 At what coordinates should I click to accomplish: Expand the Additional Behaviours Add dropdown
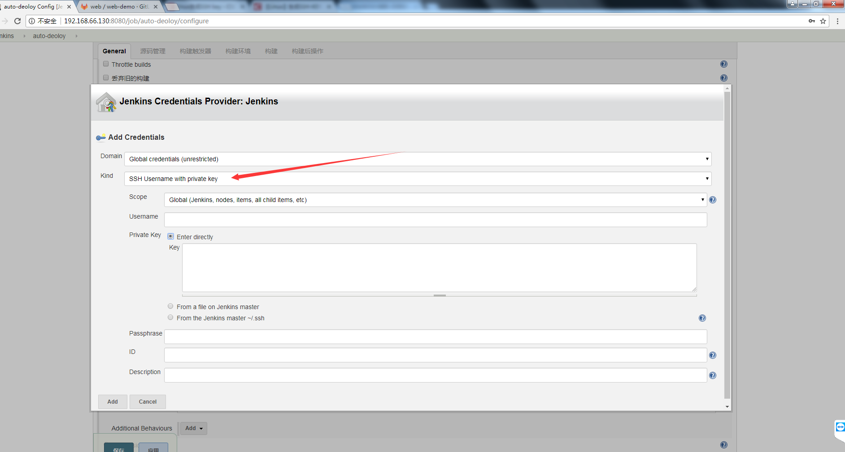[193, 428]
